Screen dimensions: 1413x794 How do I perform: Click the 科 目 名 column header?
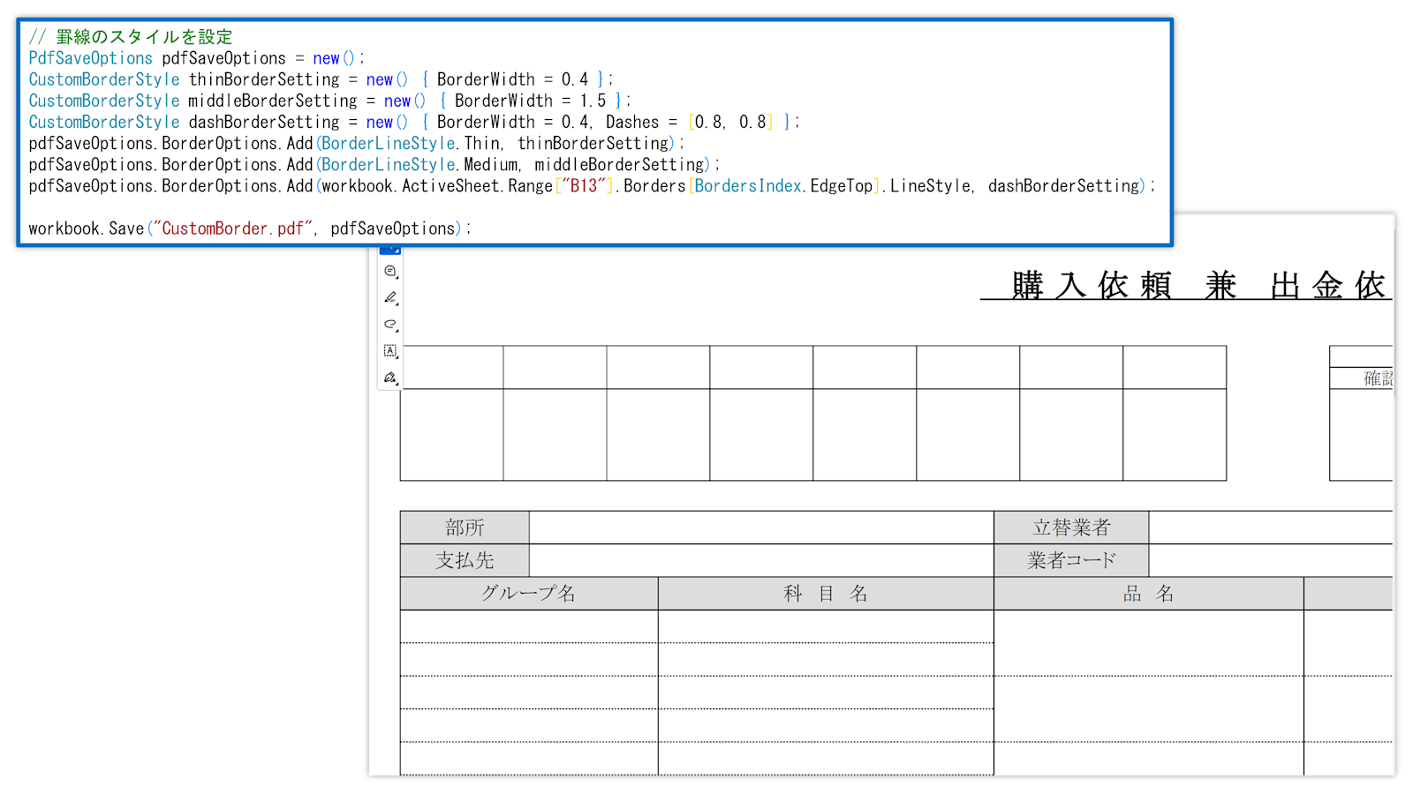(x=826, y=594)
